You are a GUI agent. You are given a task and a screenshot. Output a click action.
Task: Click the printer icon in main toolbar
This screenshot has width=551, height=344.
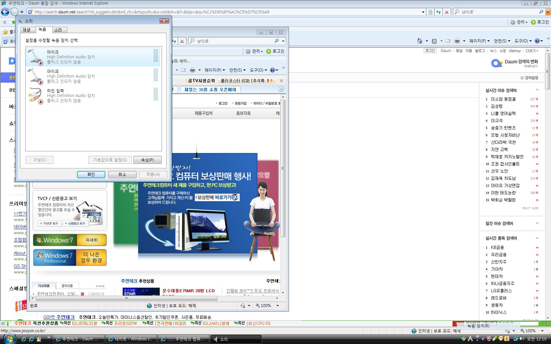(x=457, y=41)
